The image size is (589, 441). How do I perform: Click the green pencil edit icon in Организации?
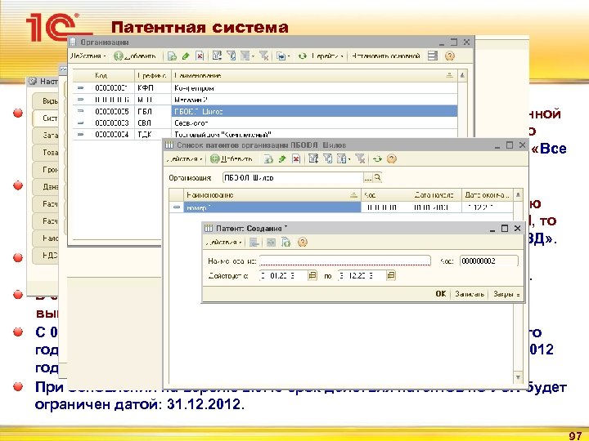click(186, 56)
